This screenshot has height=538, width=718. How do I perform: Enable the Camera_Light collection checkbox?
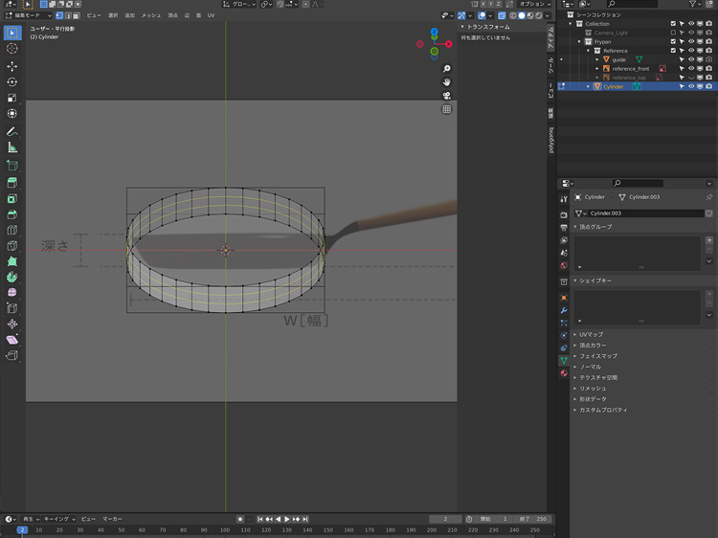point(673,33)
